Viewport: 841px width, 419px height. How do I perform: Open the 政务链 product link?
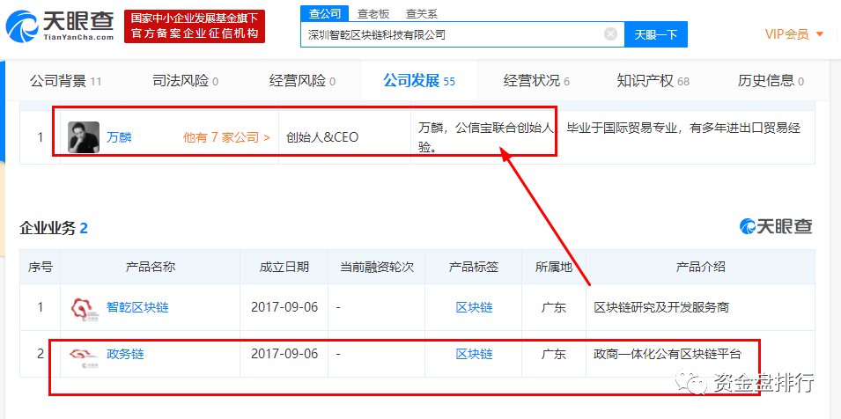[x=125, y=354]
